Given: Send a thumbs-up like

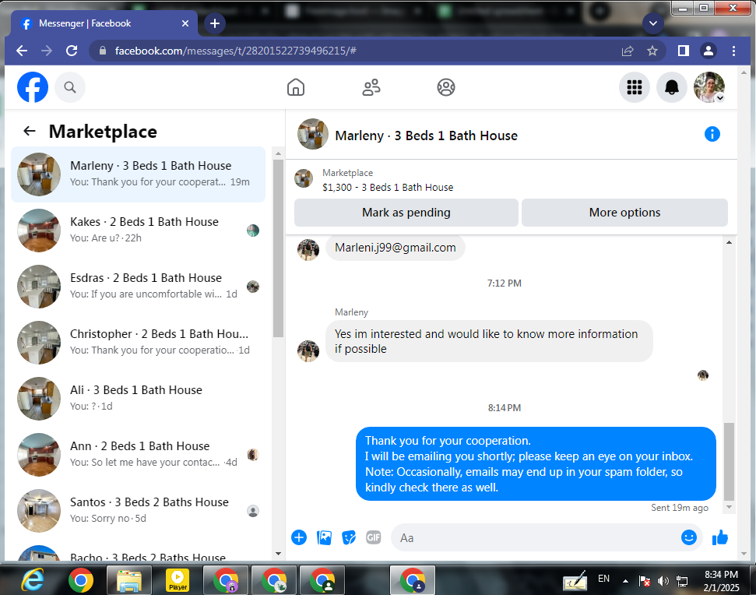Looking at the screenshot, I should [720, 537].
